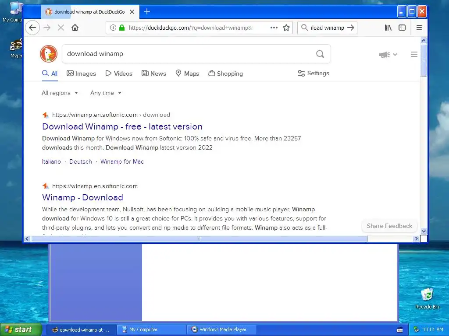Viewport: 449px width, 336px height.
Task: Click the search arrow in Firefox search box
Action: 351,28
